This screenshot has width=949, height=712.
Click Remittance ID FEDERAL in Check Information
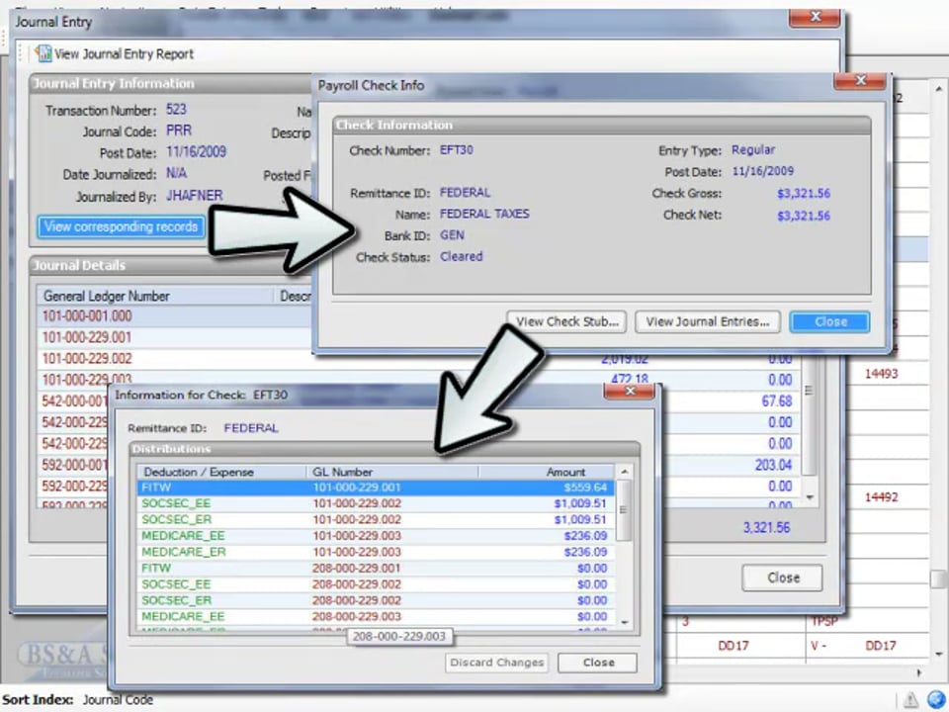click(465, 193)
